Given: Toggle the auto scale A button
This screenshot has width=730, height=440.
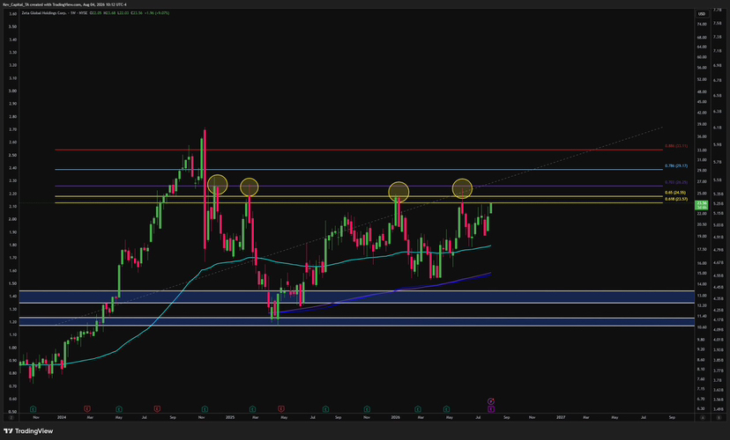Looking at the screenshot, I should coord(703,418).
